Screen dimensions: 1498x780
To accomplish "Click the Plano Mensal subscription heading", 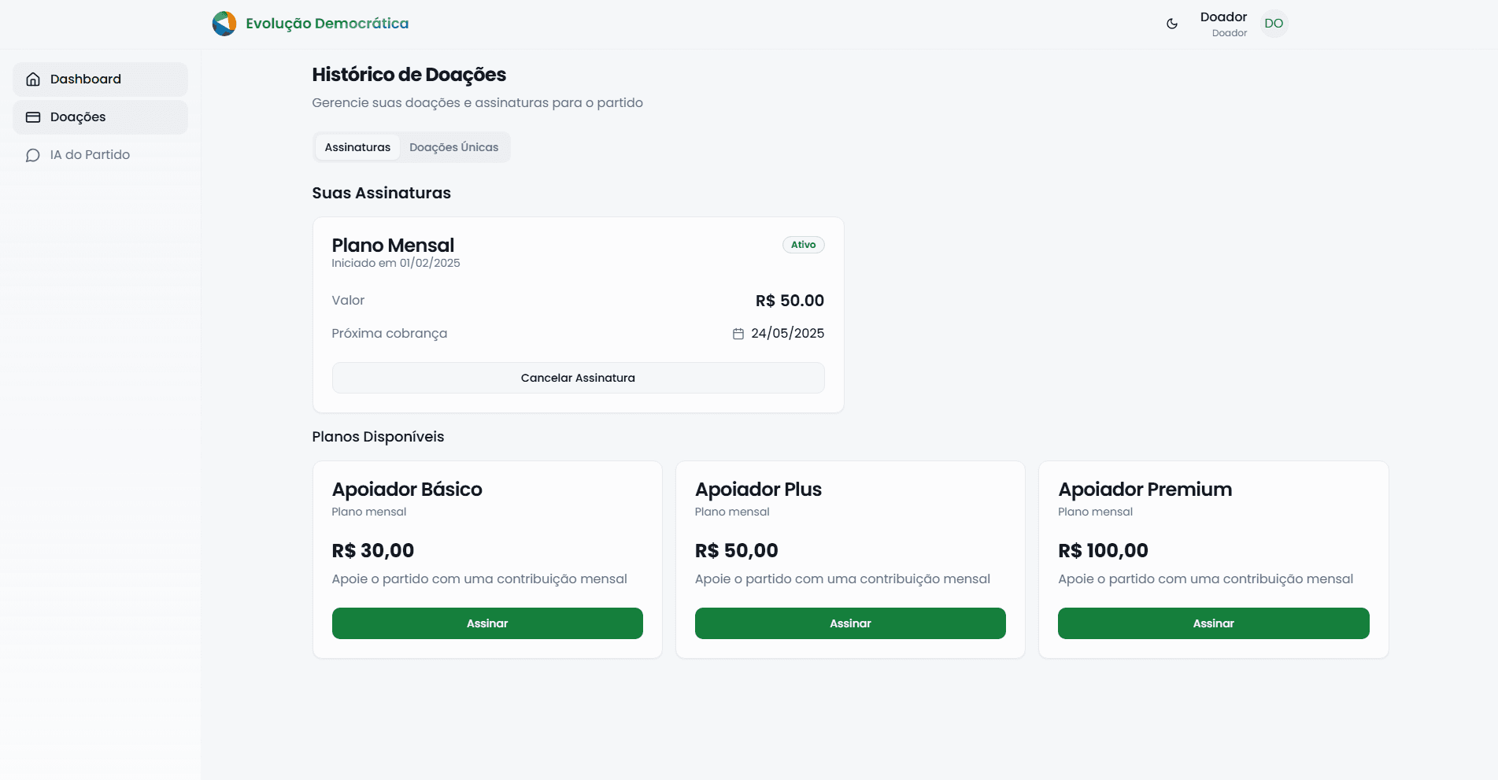I will pos(393,246).
